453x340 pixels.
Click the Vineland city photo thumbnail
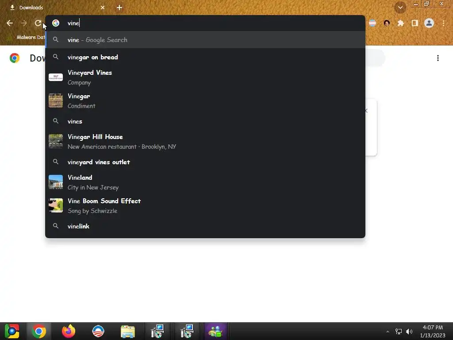click(56, 182)
